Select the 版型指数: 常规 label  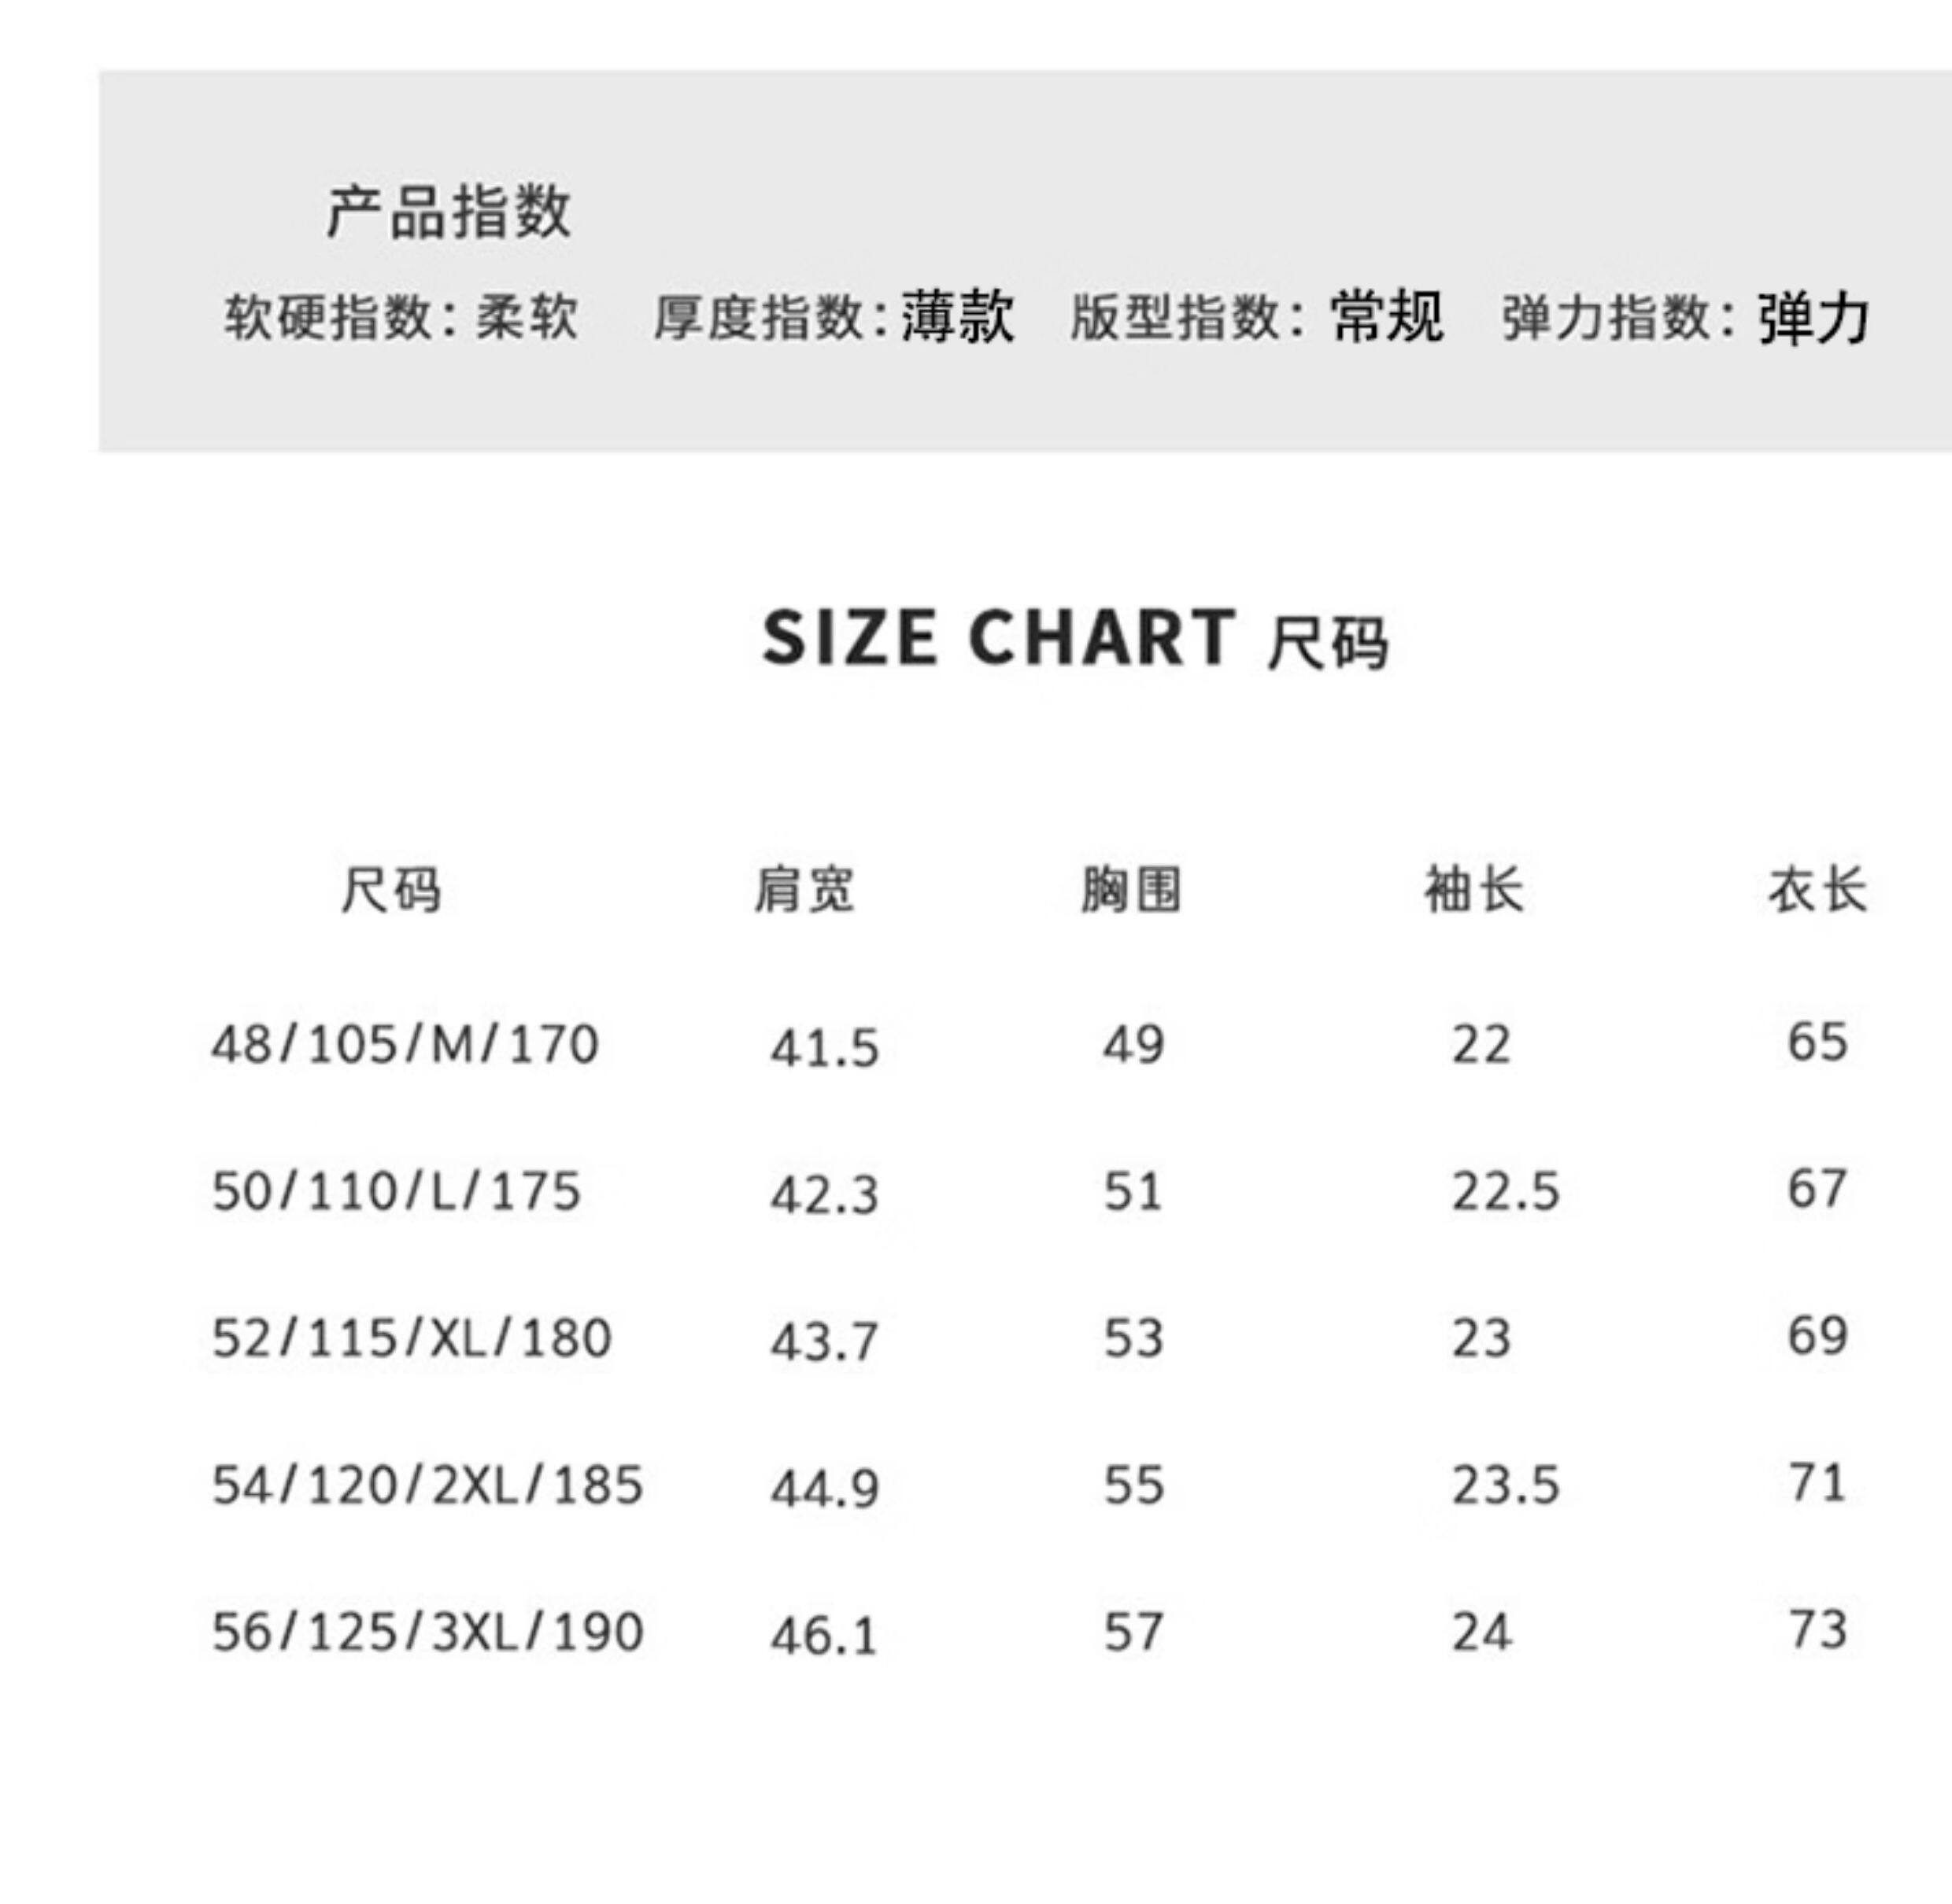[1257, 318]
